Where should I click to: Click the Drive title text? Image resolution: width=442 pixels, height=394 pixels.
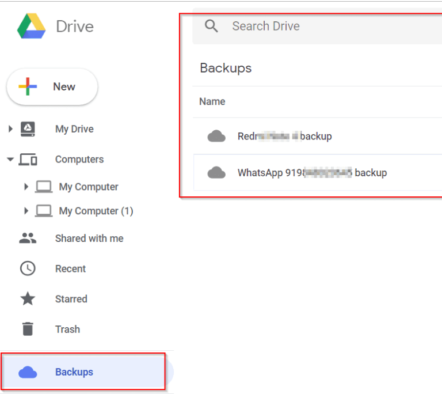[75, 26]
